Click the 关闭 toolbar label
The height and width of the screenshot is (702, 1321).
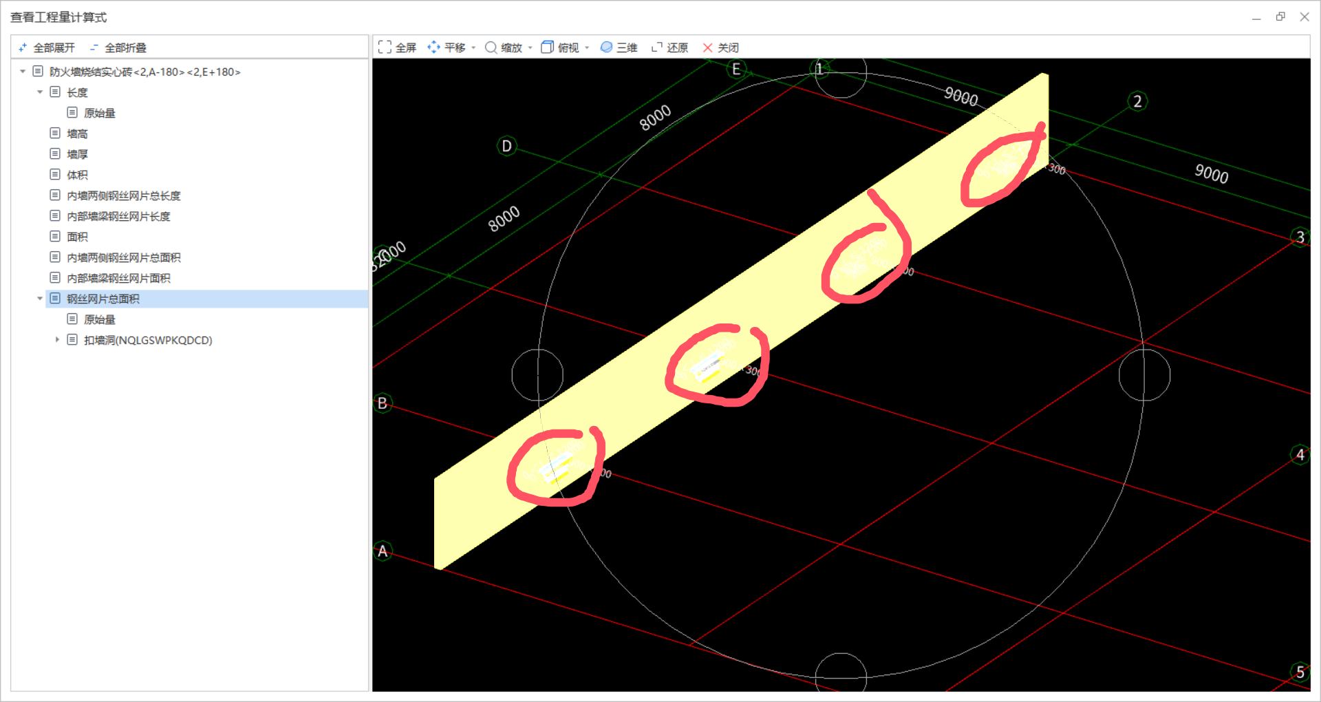click(728, 47)
